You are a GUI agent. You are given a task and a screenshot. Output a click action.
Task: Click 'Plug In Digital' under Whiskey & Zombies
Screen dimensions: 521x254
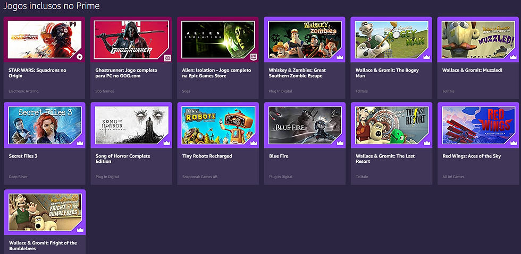click(x=281, y=91)
